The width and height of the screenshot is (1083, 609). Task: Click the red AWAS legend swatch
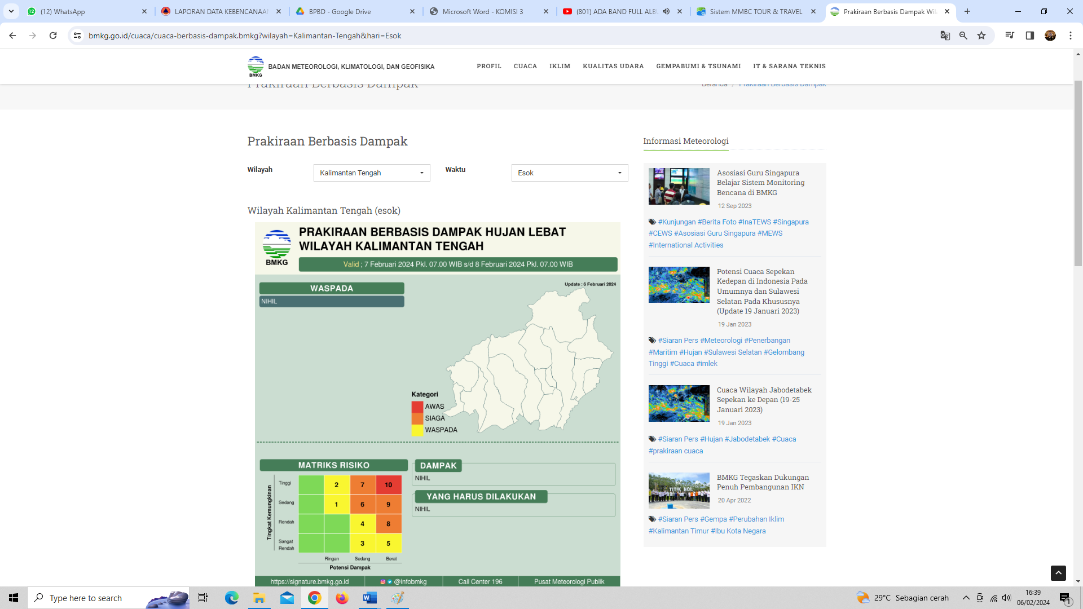417,407
